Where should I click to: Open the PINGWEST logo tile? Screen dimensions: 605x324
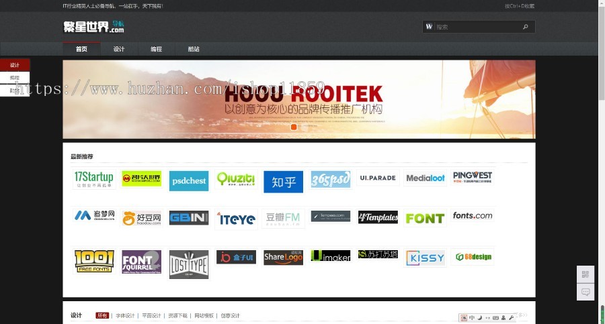pos(473,177)
